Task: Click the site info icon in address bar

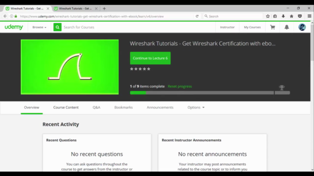Action: tap(12, 16)
